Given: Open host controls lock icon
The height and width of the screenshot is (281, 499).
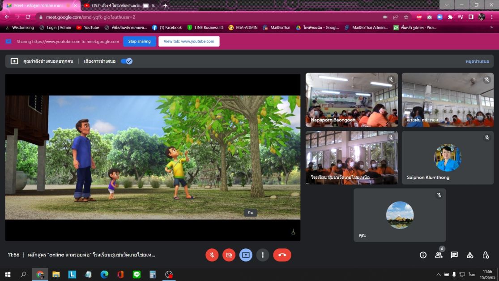Looking at the screenshot, I should (x=485, y=255).
